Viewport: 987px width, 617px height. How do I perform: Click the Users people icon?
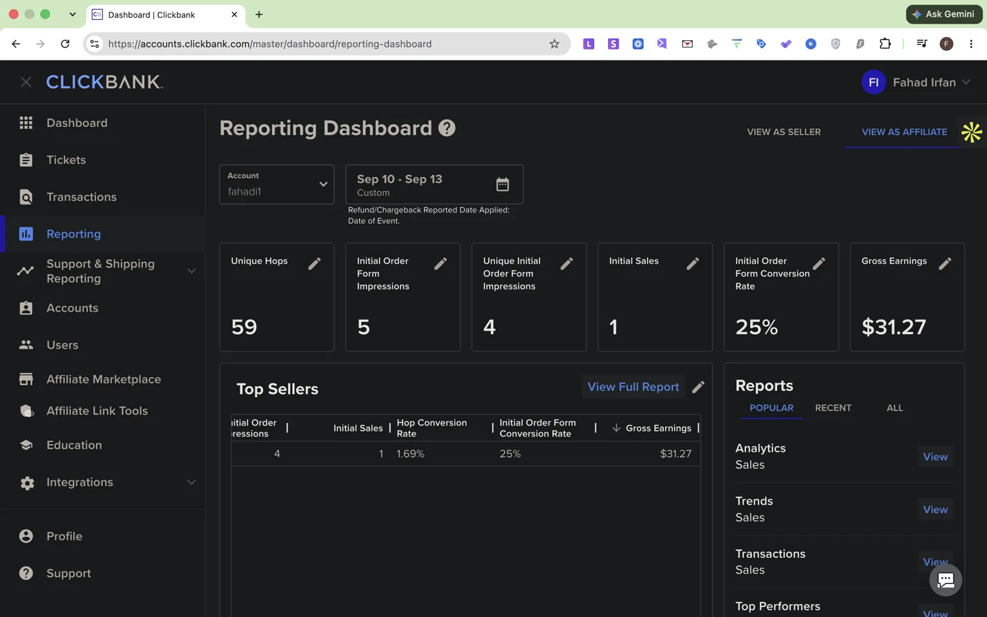click(x=26, y=345)
